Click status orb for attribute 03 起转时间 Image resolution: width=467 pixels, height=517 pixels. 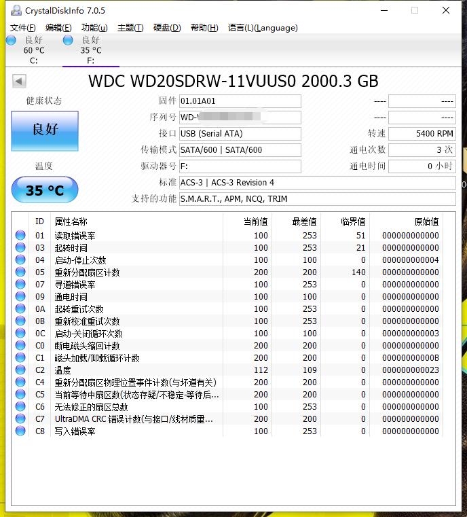20,247
